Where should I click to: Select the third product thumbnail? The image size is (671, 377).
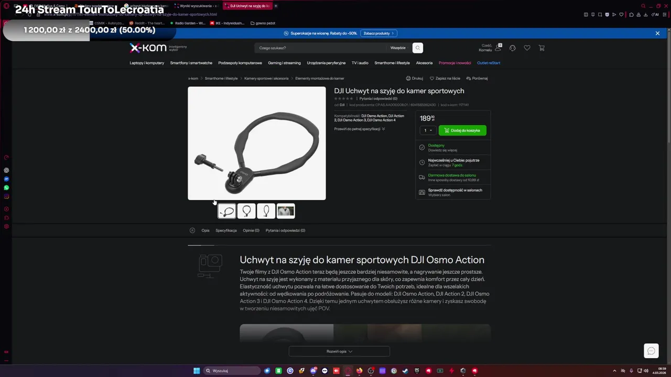point(266,211)
